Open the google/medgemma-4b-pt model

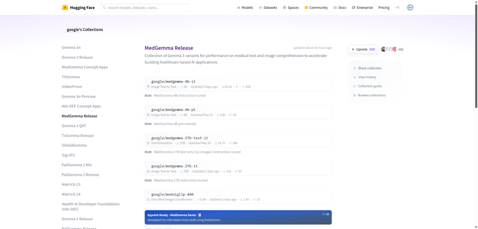[x=173, y=110]
